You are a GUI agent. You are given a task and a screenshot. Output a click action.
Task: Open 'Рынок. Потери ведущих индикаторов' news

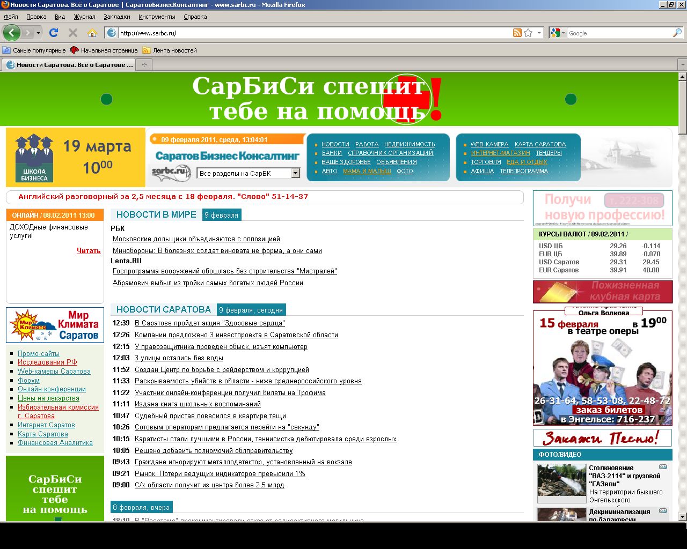[220, 473]
